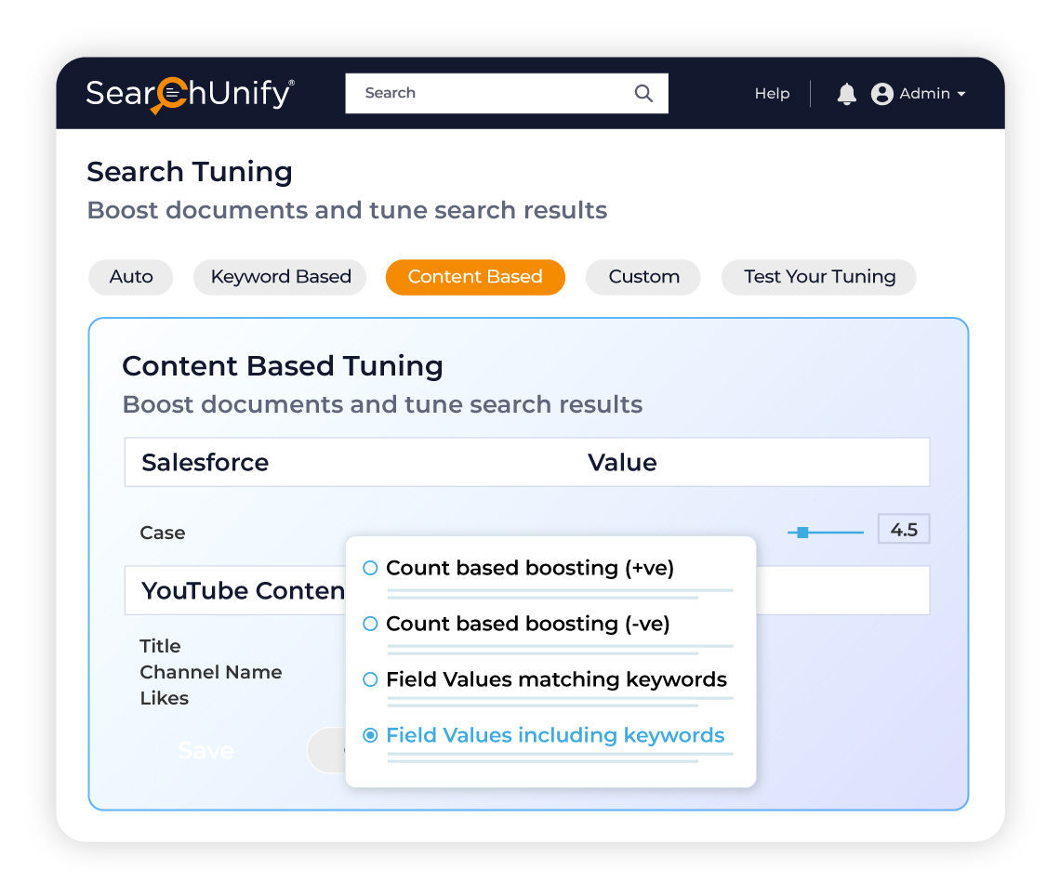Click the Title field label
This screenshot has height=896, width=1060.
pos(160,647)
